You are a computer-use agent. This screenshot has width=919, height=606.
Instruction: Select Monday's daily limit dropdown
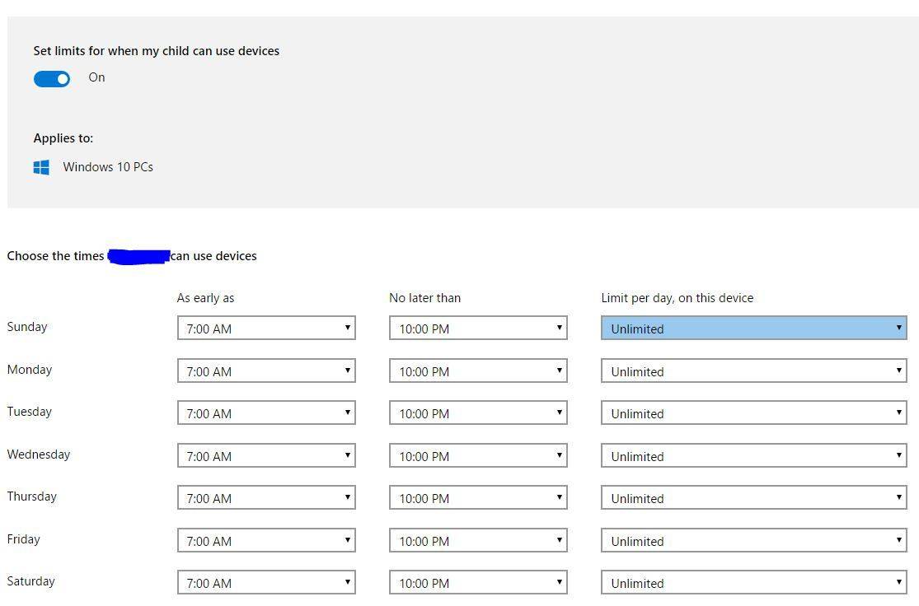click(753, 371)
